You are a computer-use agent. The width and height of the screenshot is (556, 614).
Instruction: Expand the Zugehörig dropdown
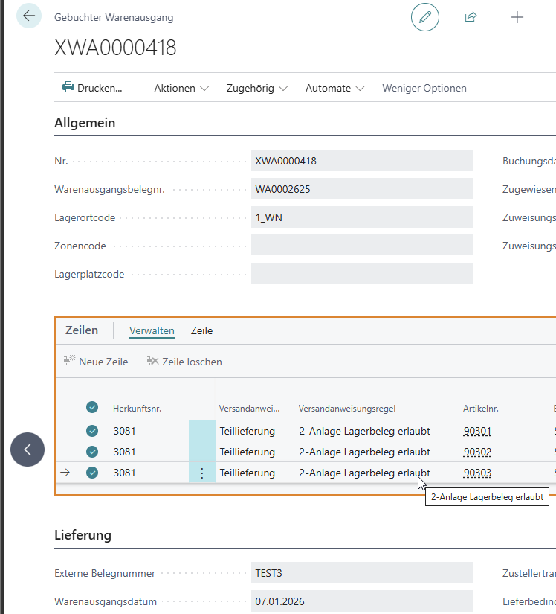click(x=256, y=88)
